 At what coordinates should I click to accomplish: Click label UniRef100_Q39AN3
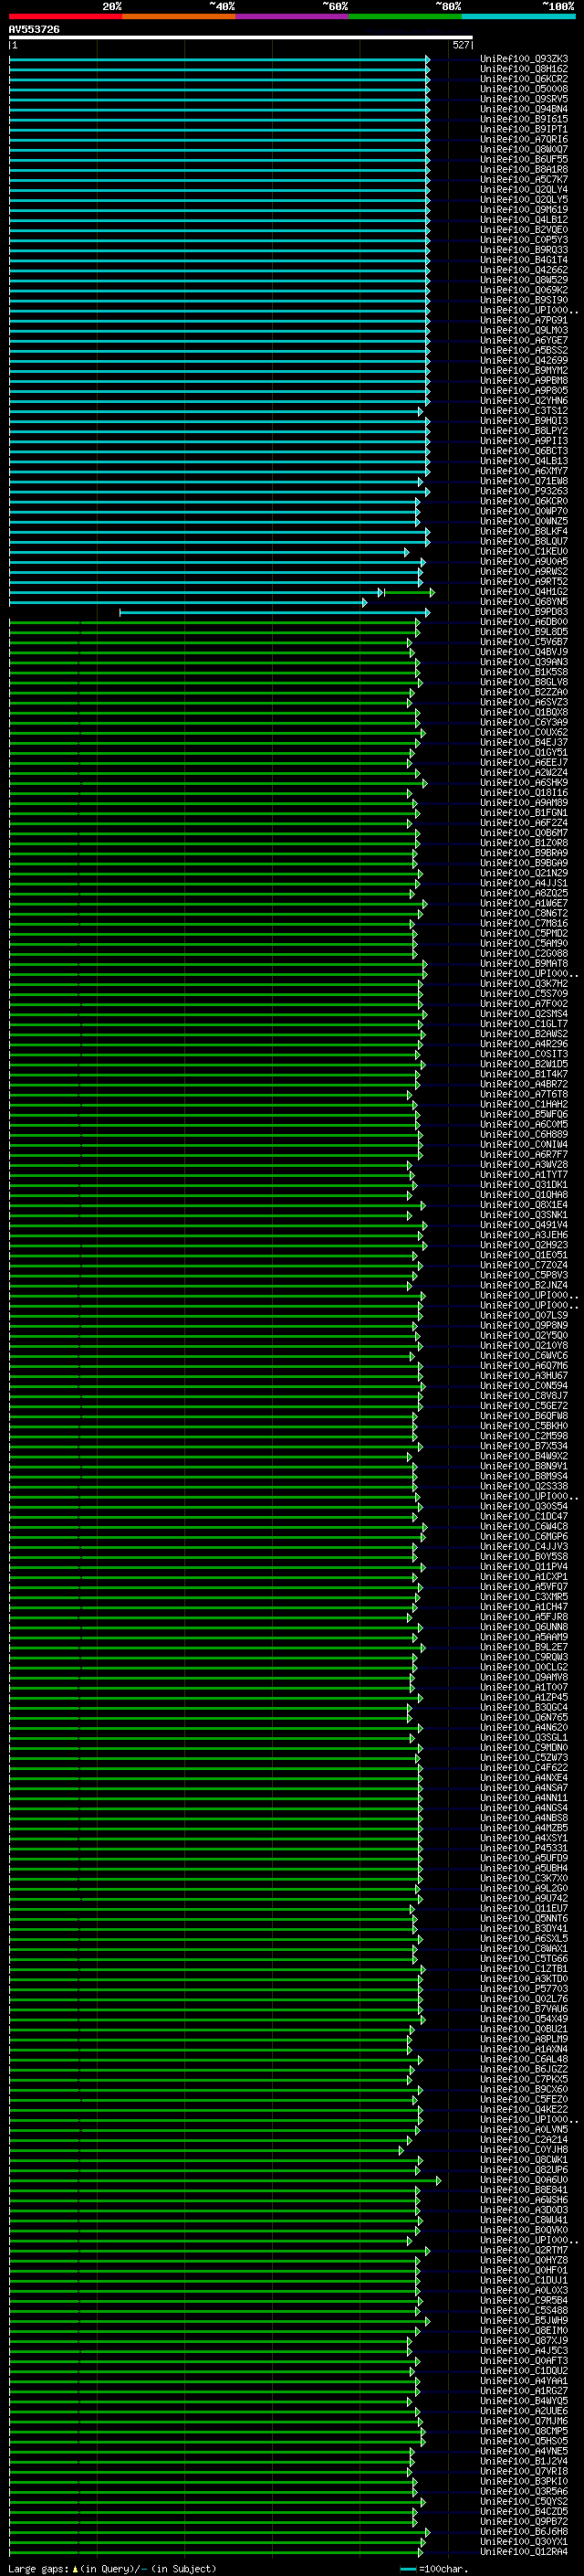pos(524,662)
